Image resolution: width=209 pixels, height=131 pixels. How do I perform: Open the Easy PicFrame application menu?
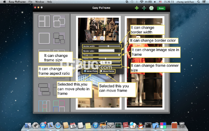17,2
